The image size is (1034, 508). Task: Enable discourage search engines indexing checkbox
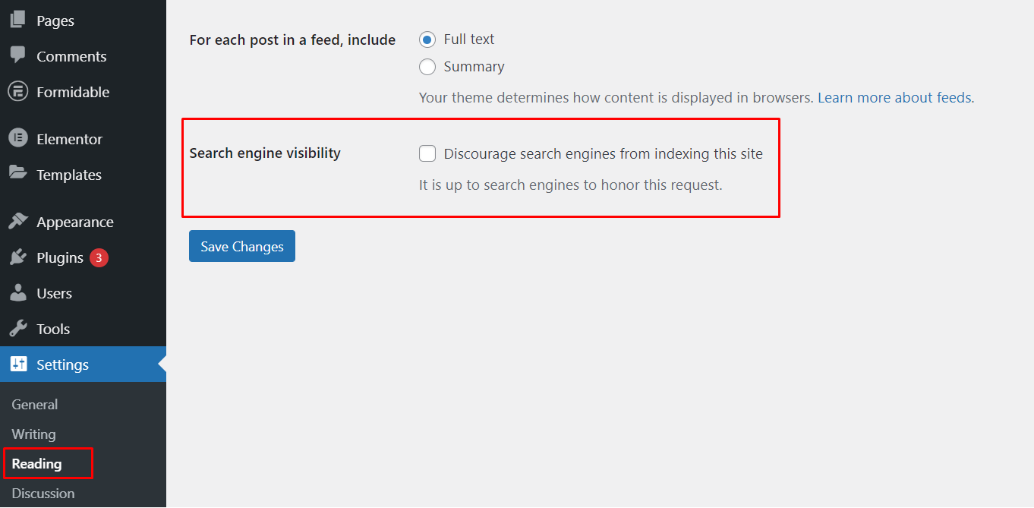coord(427,153)
